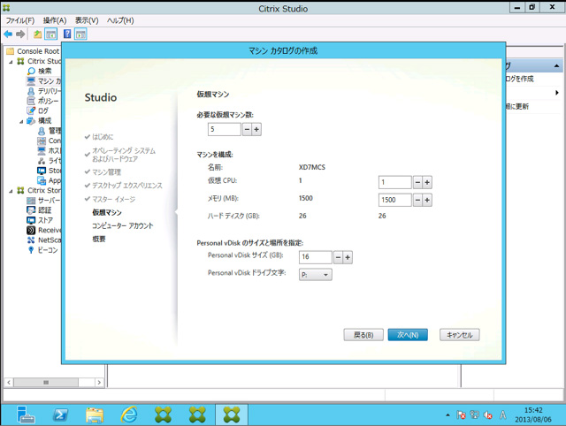The height and width of the screenshot is (426, 566).
Task: Click the キャンセル button
Action: point(460,335)
